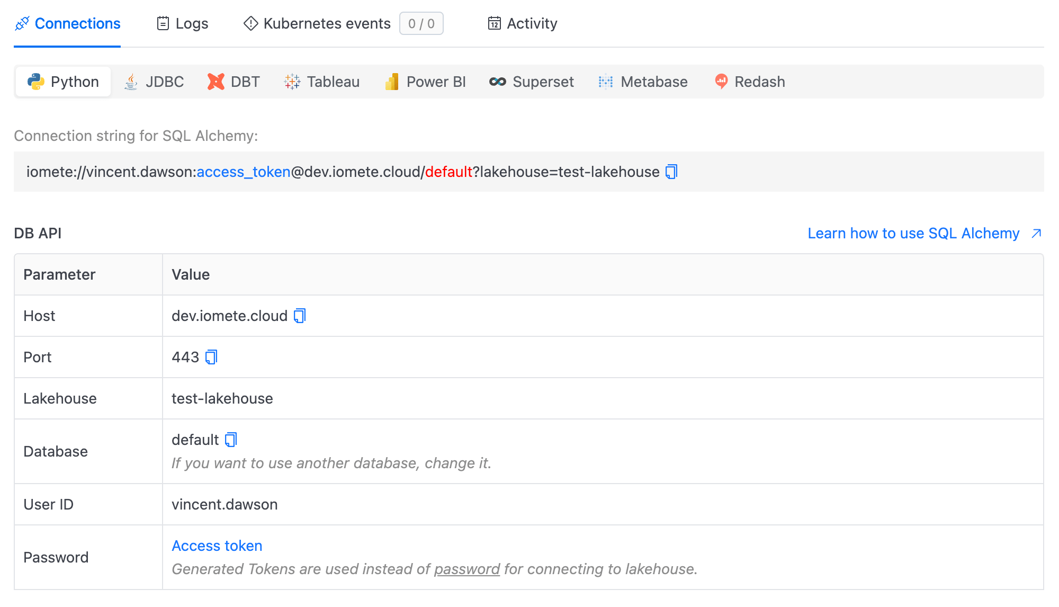Screen dimensions: 1059x607
Task: Click the Python connection tab icon
Action: coord(35,82)
